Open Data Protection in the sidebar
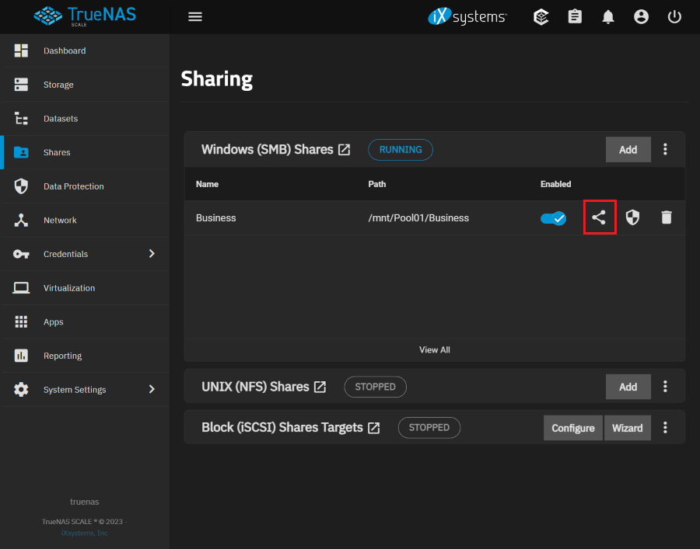This screenshot has height=549, width=700. coord(73,186)
